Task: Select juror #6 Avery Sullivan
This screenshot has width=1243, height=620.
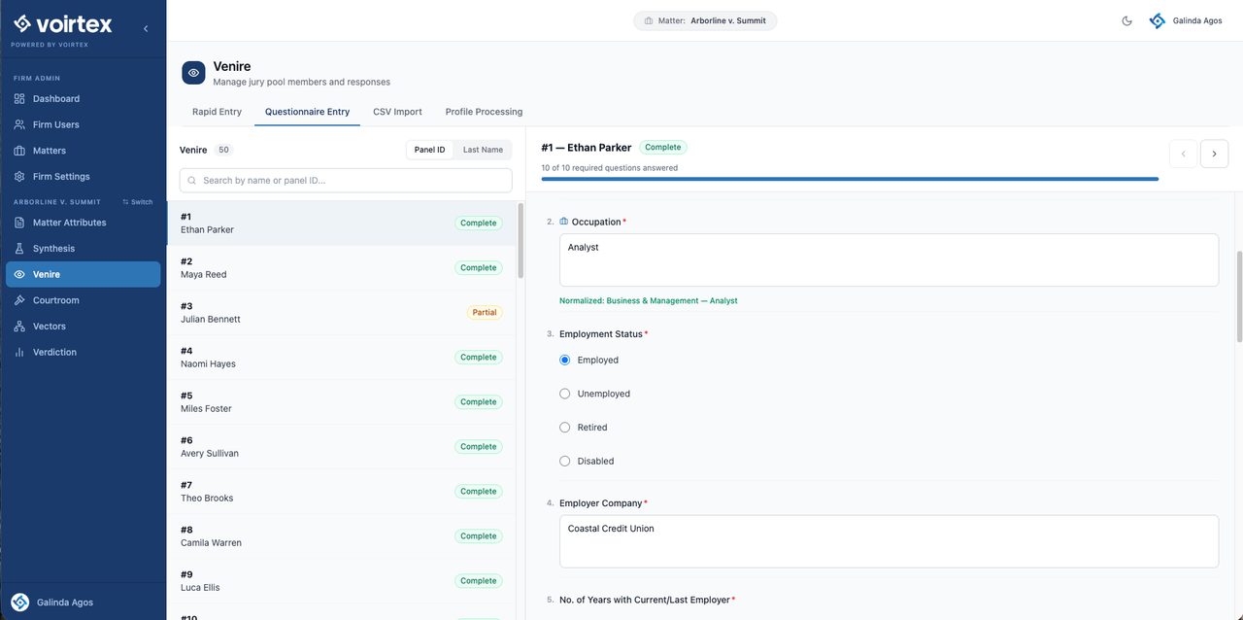Action: point(341,447)
